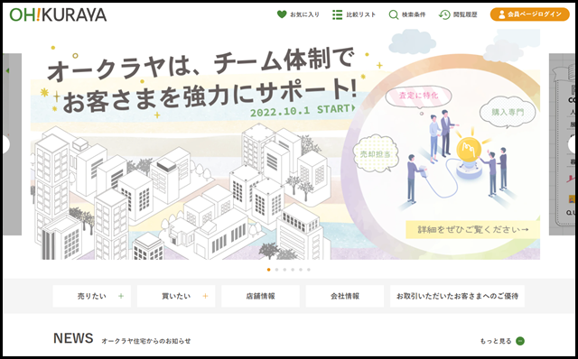This screenshot has width=578, height=359.
Task: Select the fifth carousel dot
Action: pos(301,270)
